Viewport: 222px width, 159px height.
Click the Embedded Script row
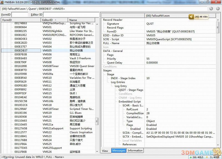(159, 102)
